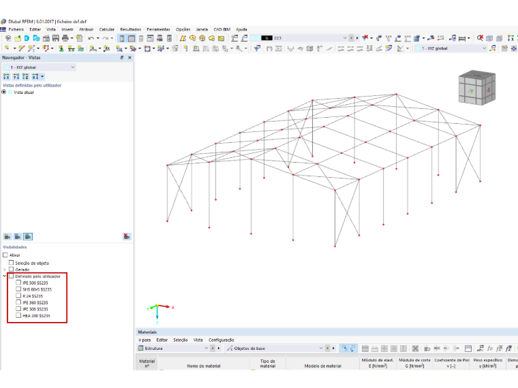Open the Inserir menu
The image size is (518, 388).
(67, 29)
